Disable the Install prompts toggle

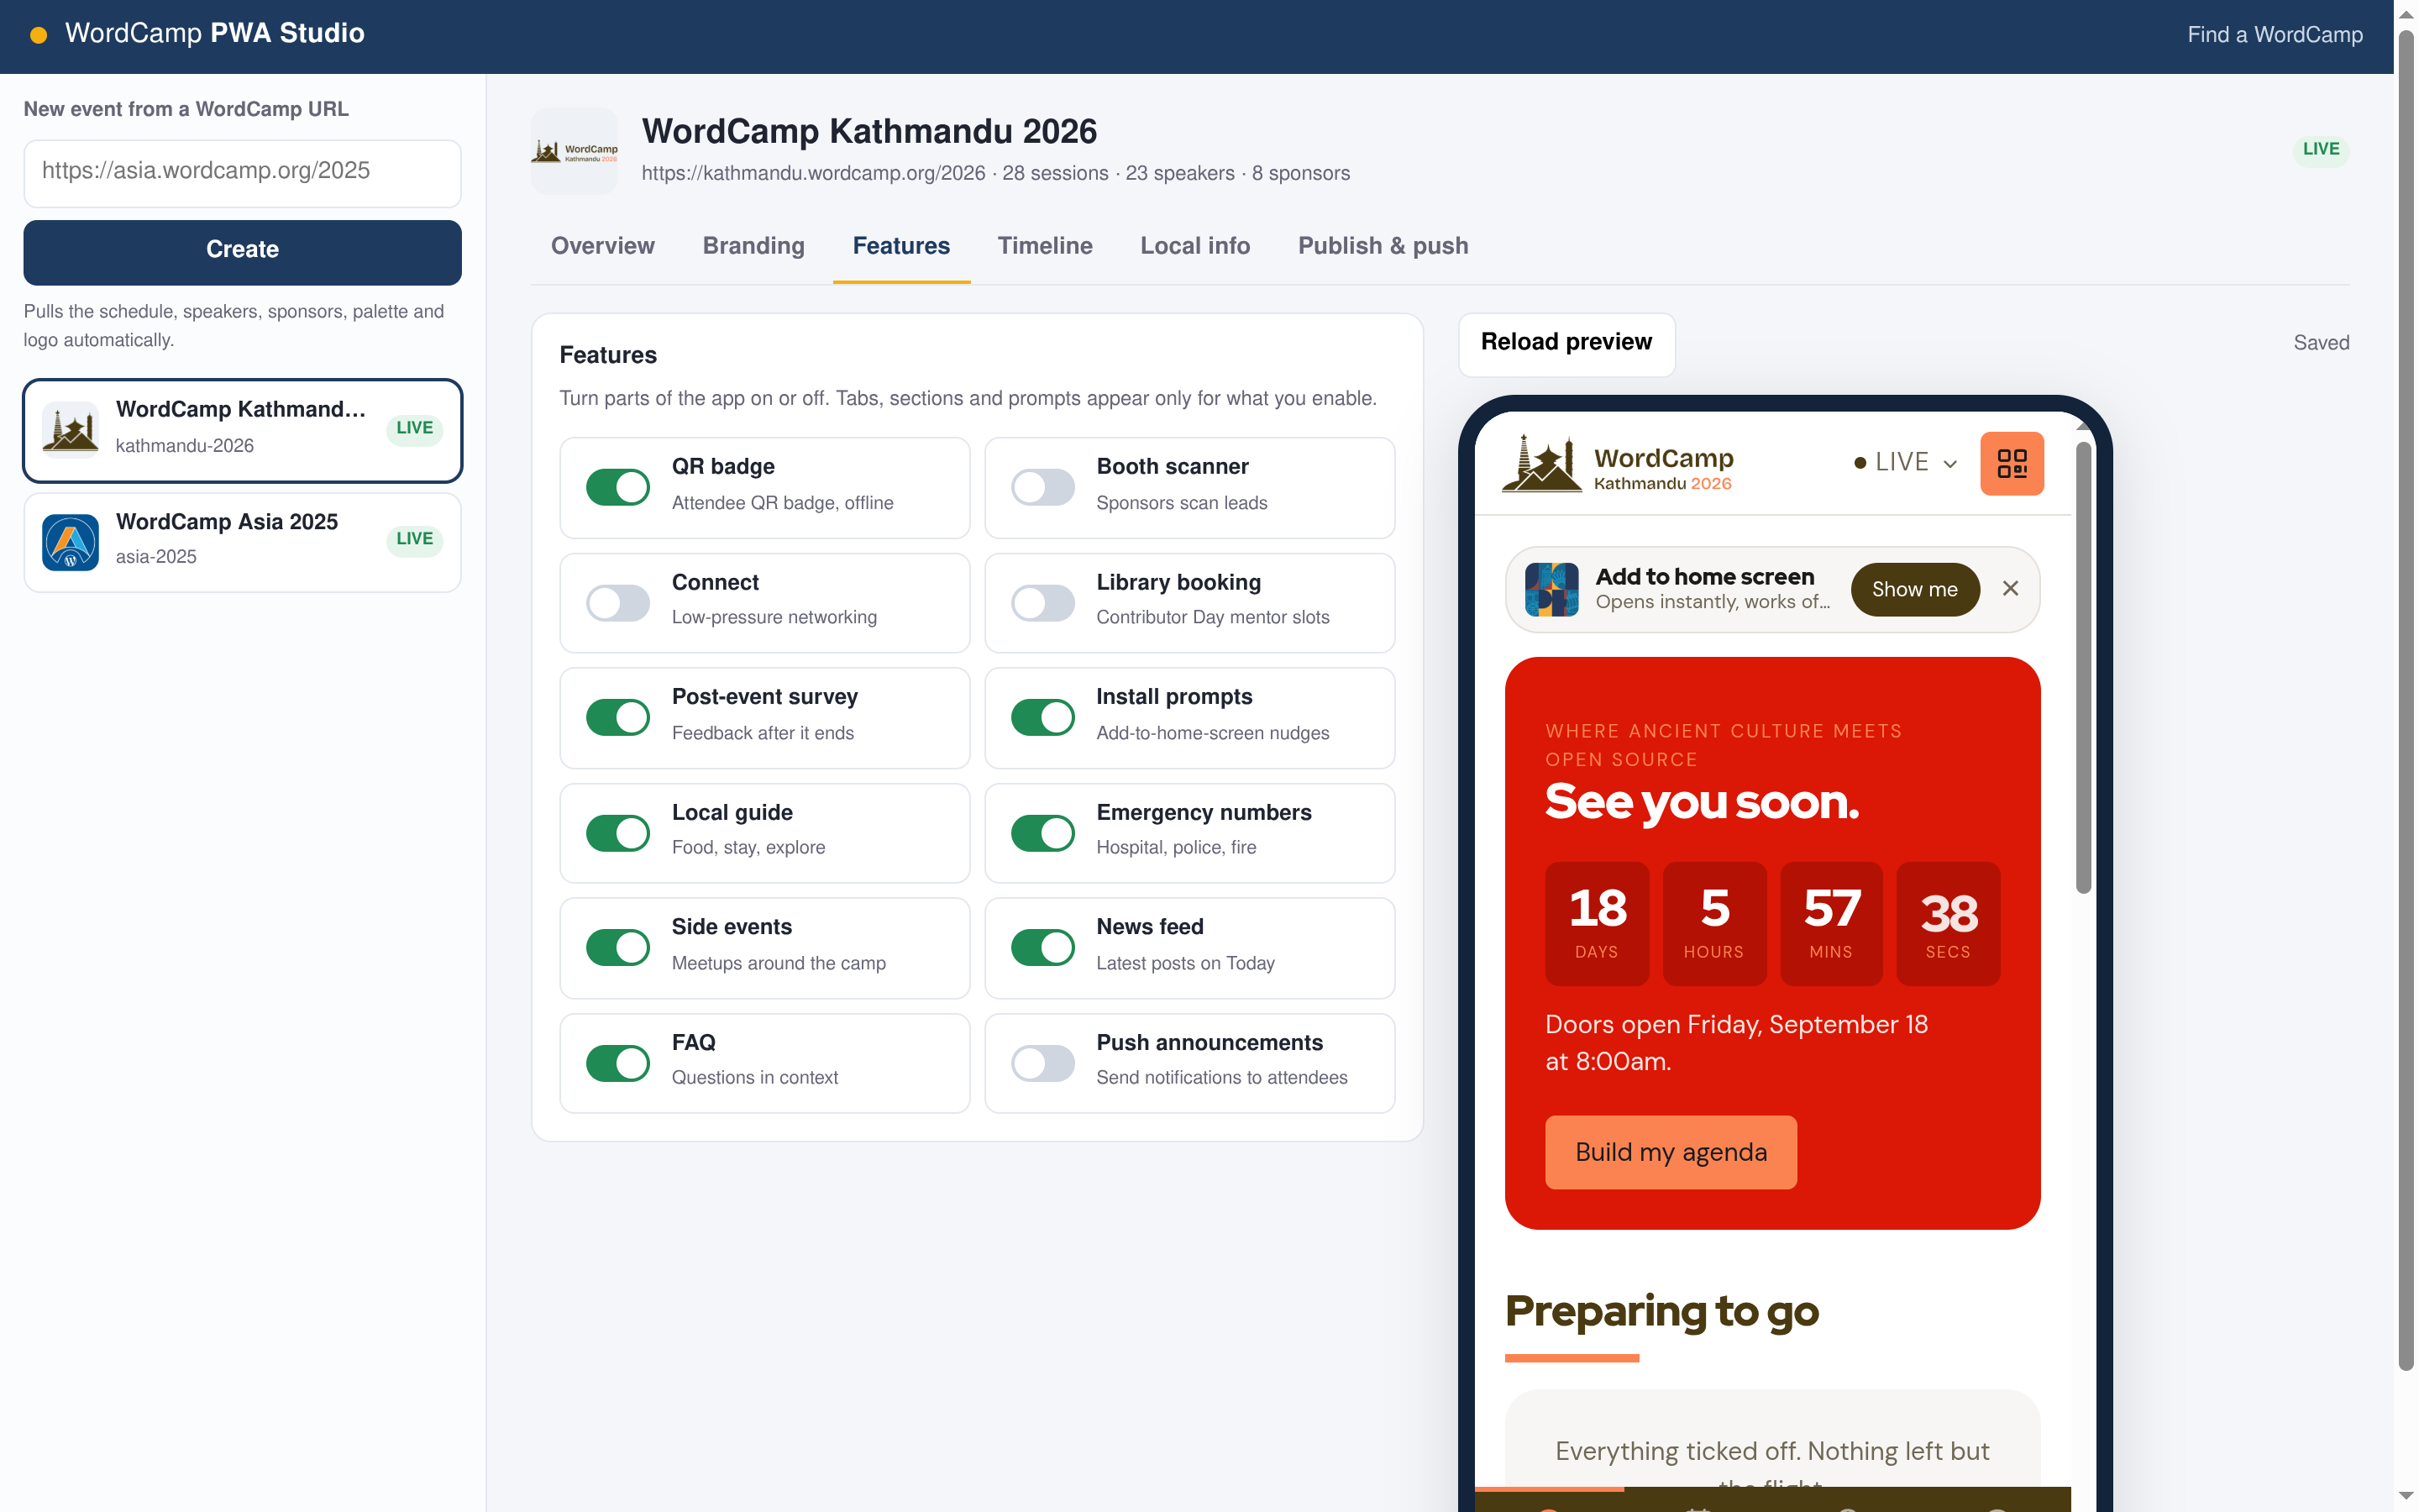point(1042,717)
